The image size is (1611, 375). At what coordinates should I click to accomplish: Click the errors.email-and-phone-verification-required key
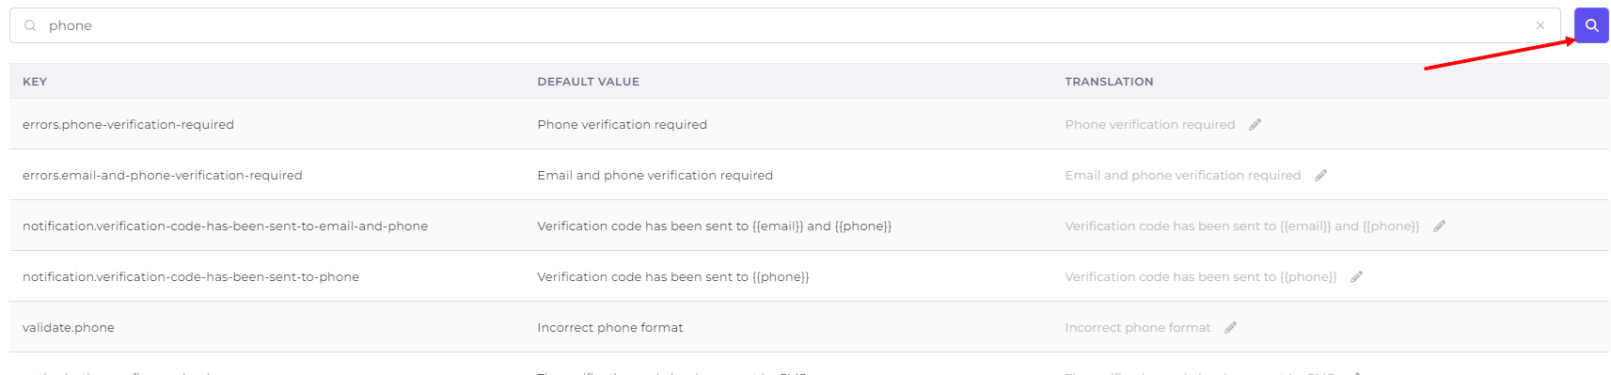(163, 175)
